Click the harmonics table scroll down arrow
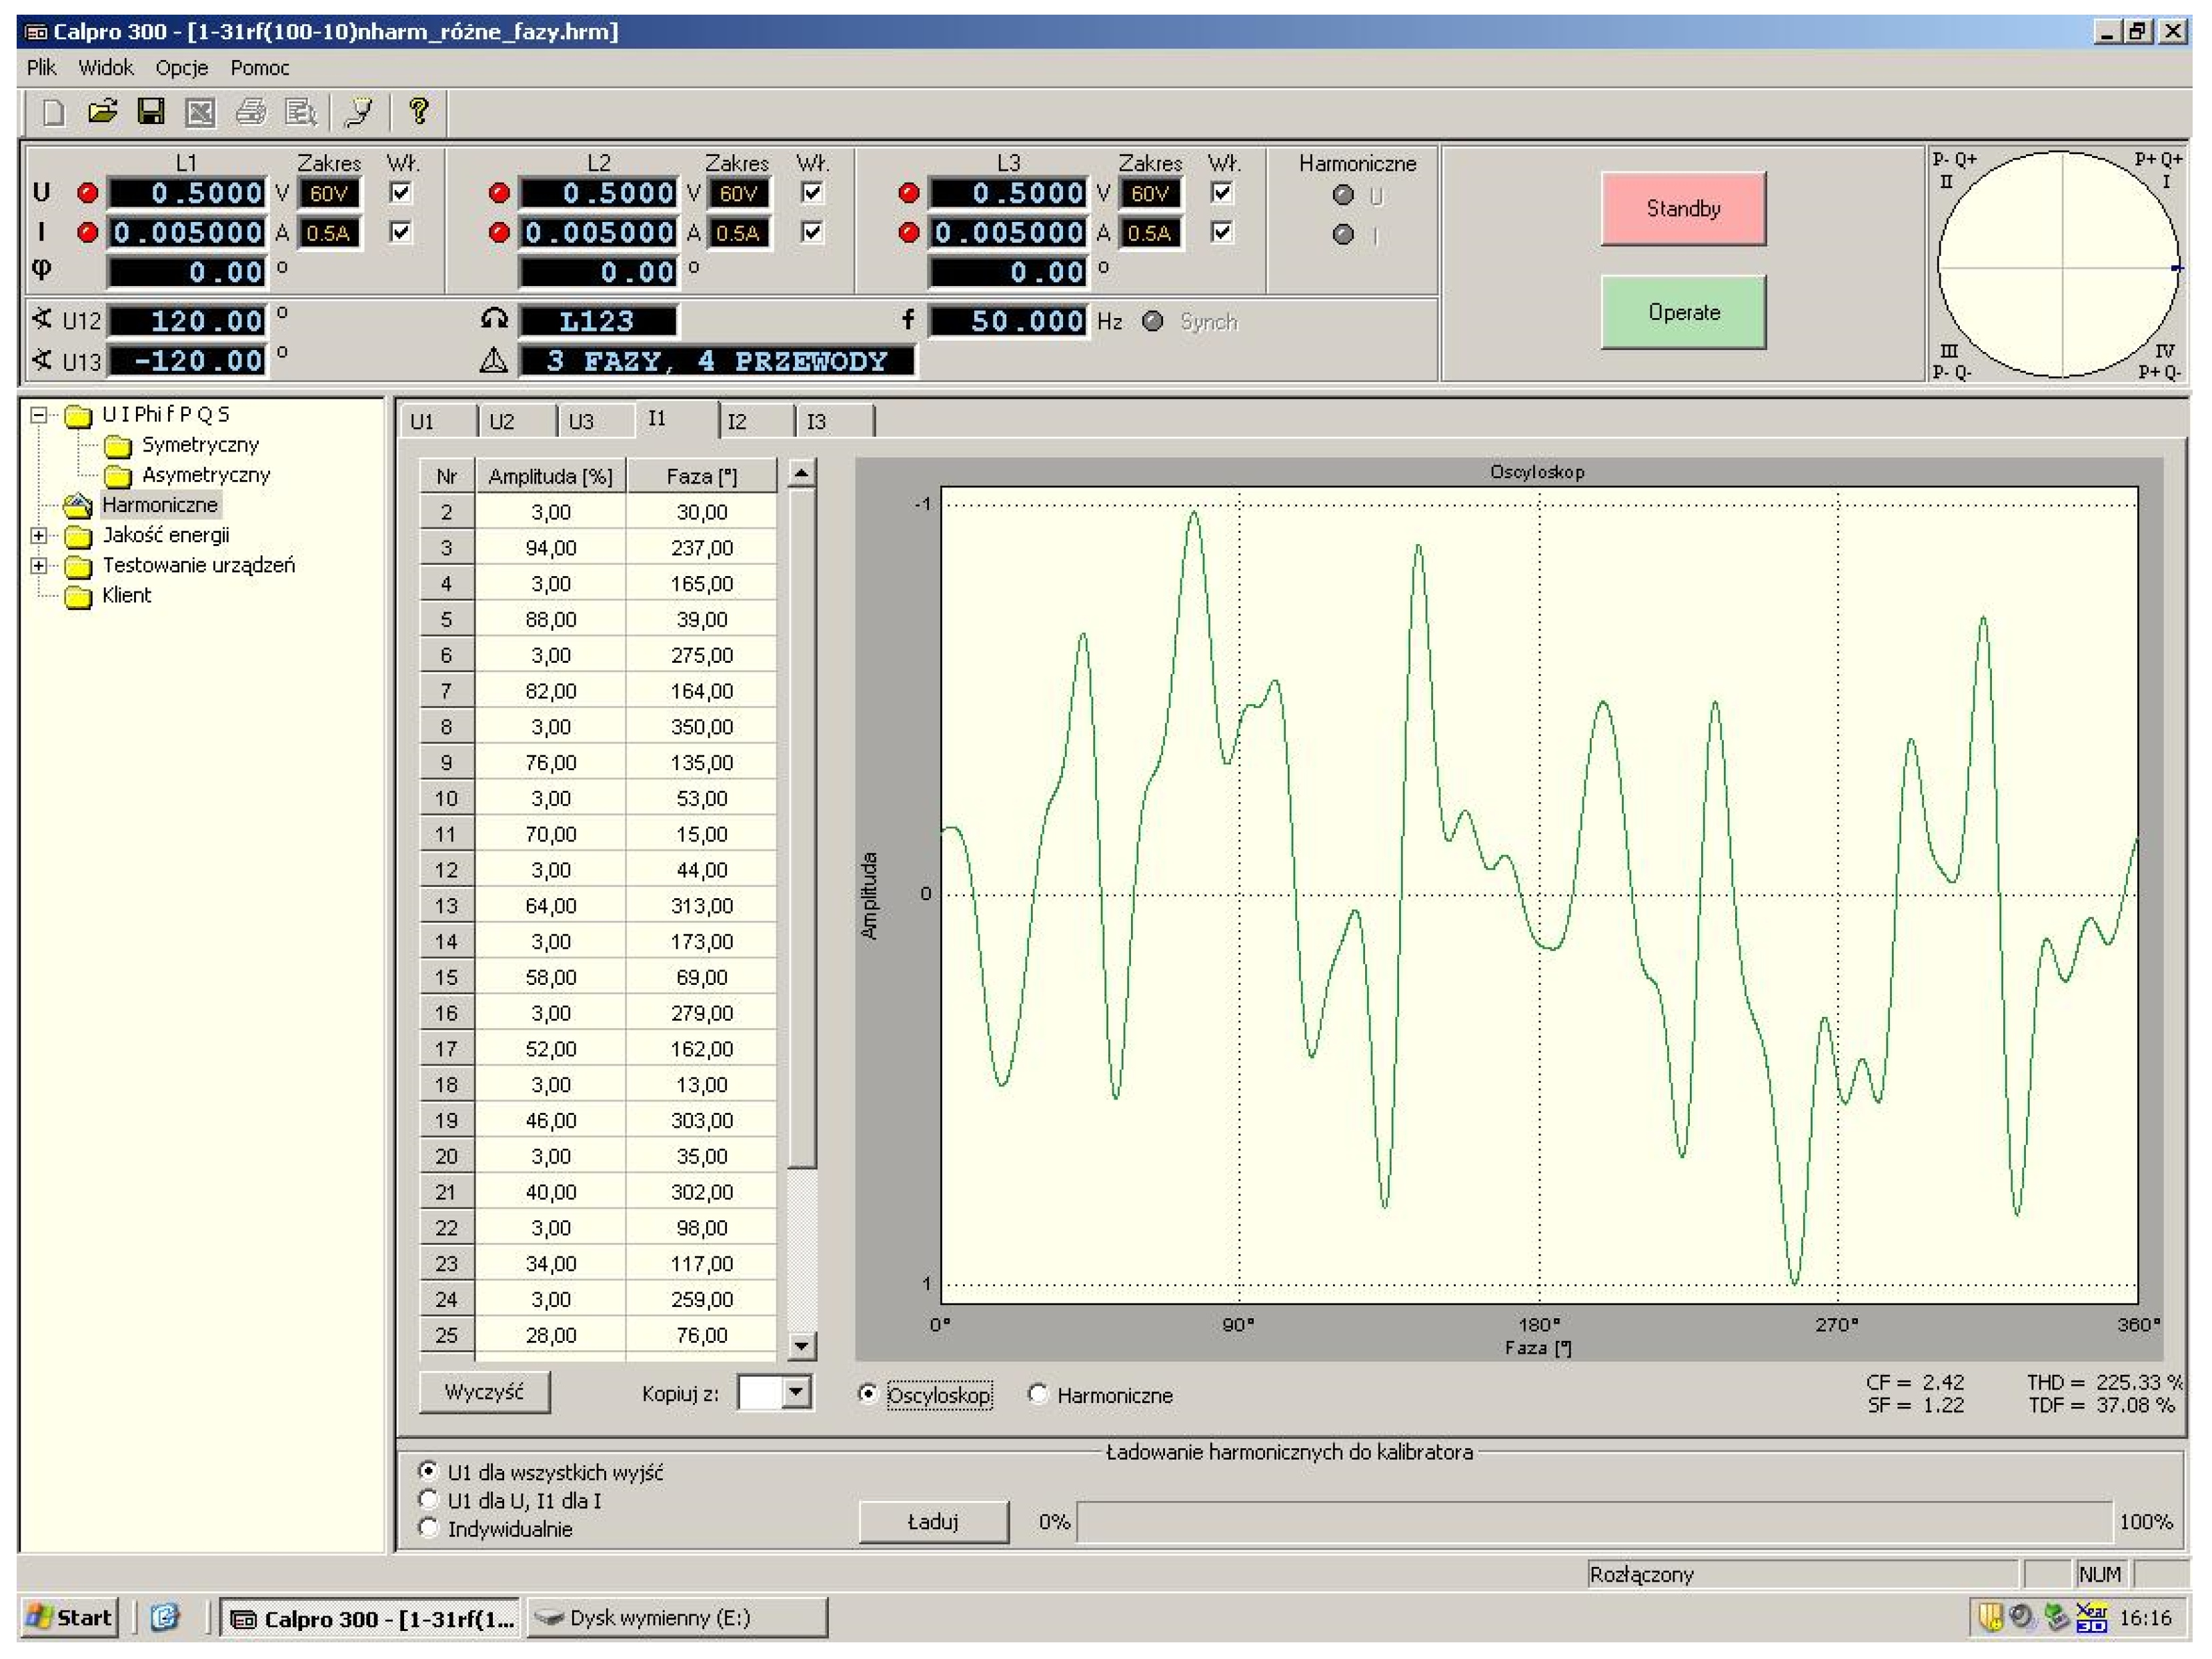The width and height of the screenshot is (2212, 1659). 801,1346
